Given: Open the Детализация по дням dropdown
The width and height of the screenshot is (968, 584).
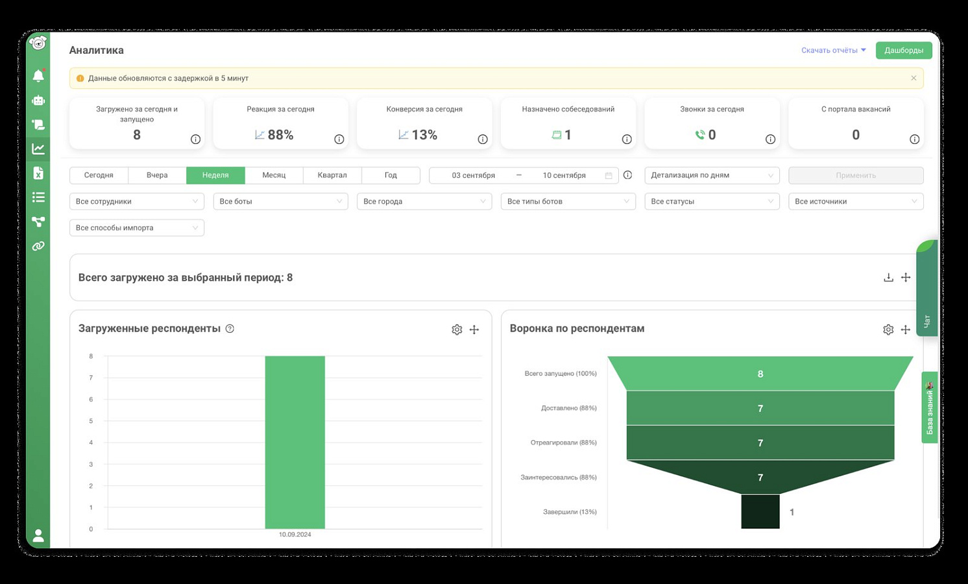Looking at the screenshot, I should click(712, 175).
